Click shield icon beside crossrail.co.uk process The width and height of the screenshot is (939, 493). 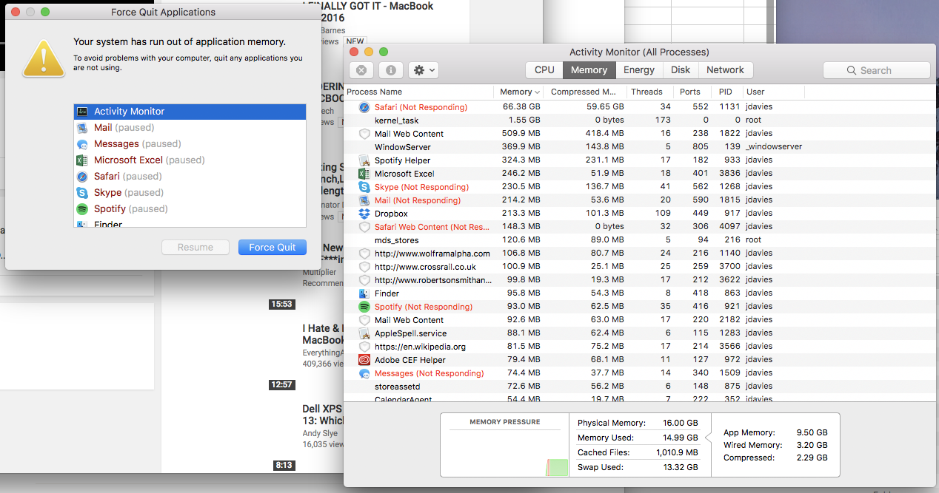(x=364, y=267)
